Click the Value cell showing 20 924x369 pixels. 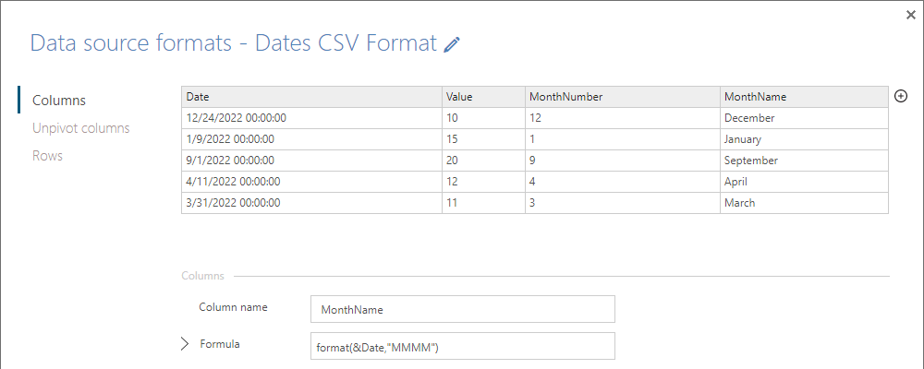pos(483,161)
